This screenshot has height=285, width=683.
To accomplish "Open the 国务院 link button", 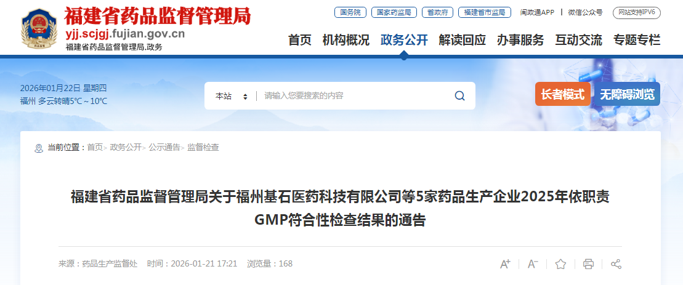I will tap(350, 12).
